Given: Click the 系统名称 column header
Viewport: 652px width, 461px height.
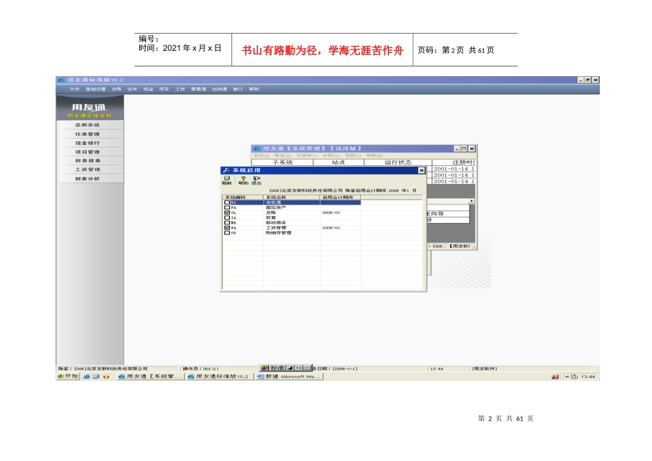Looking at the screenshot, I should tap(292, 197).
